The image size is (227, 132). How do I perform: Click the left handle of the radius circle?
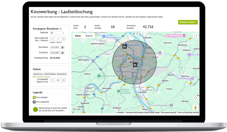[112, 62]
